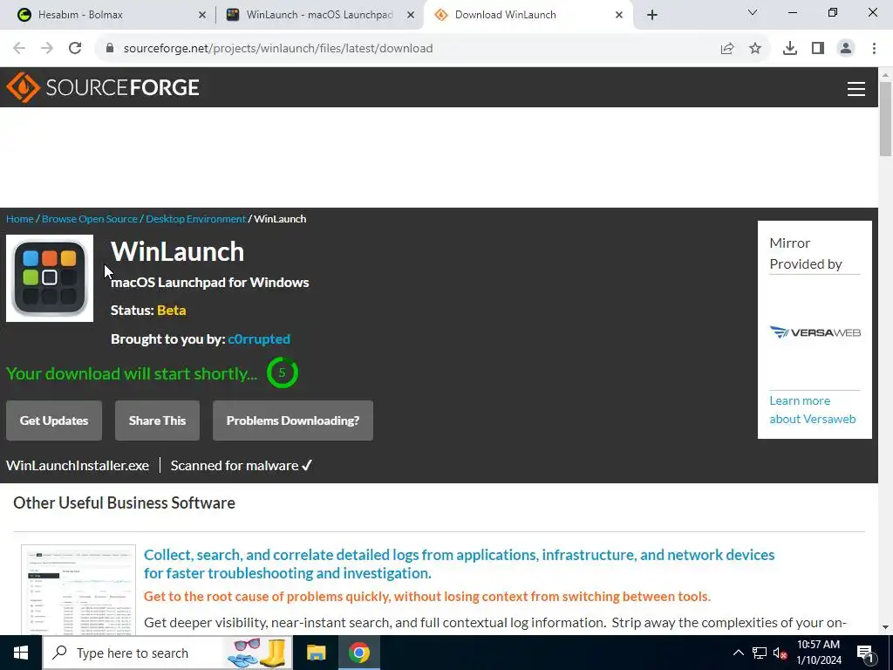Click the browser back arrow
This screenshot has height=670, width=893.
click(x=19, y=48)
